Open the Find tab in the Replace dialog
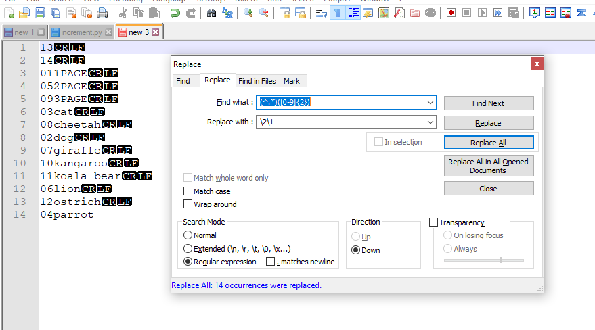The image size is (595, 330). [x=183, y=81]
